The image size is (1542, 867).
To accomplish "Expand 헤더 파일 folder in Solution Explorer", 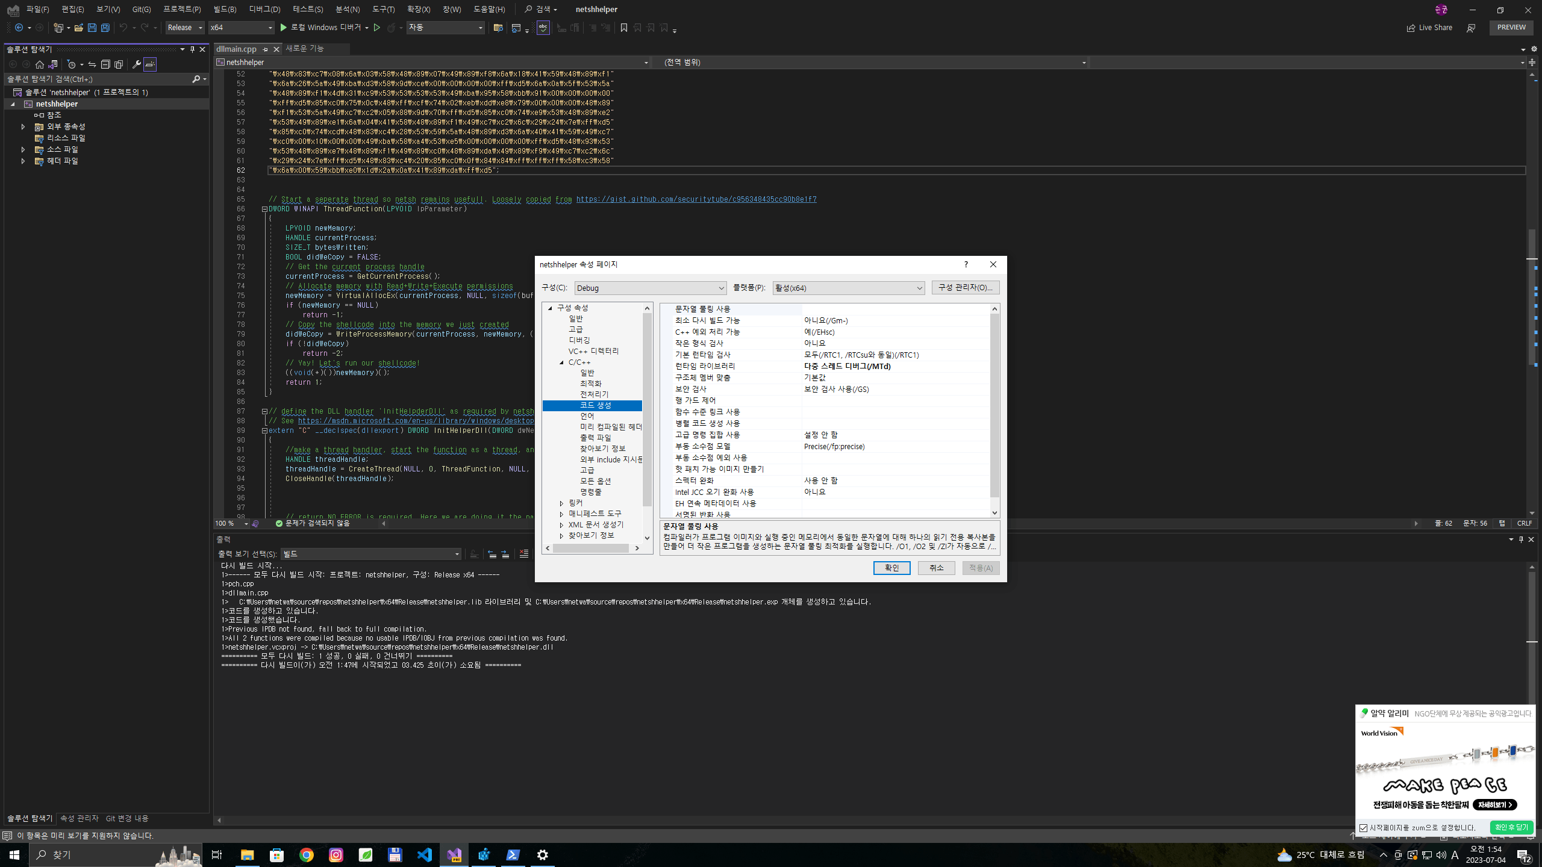I will coord(23,161).
